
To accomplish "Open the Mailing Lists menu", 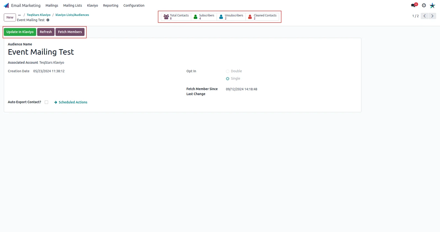I will tap(73, 5).
